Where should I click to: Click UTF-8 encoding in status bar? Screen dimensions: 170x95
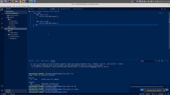coord(153,94)
